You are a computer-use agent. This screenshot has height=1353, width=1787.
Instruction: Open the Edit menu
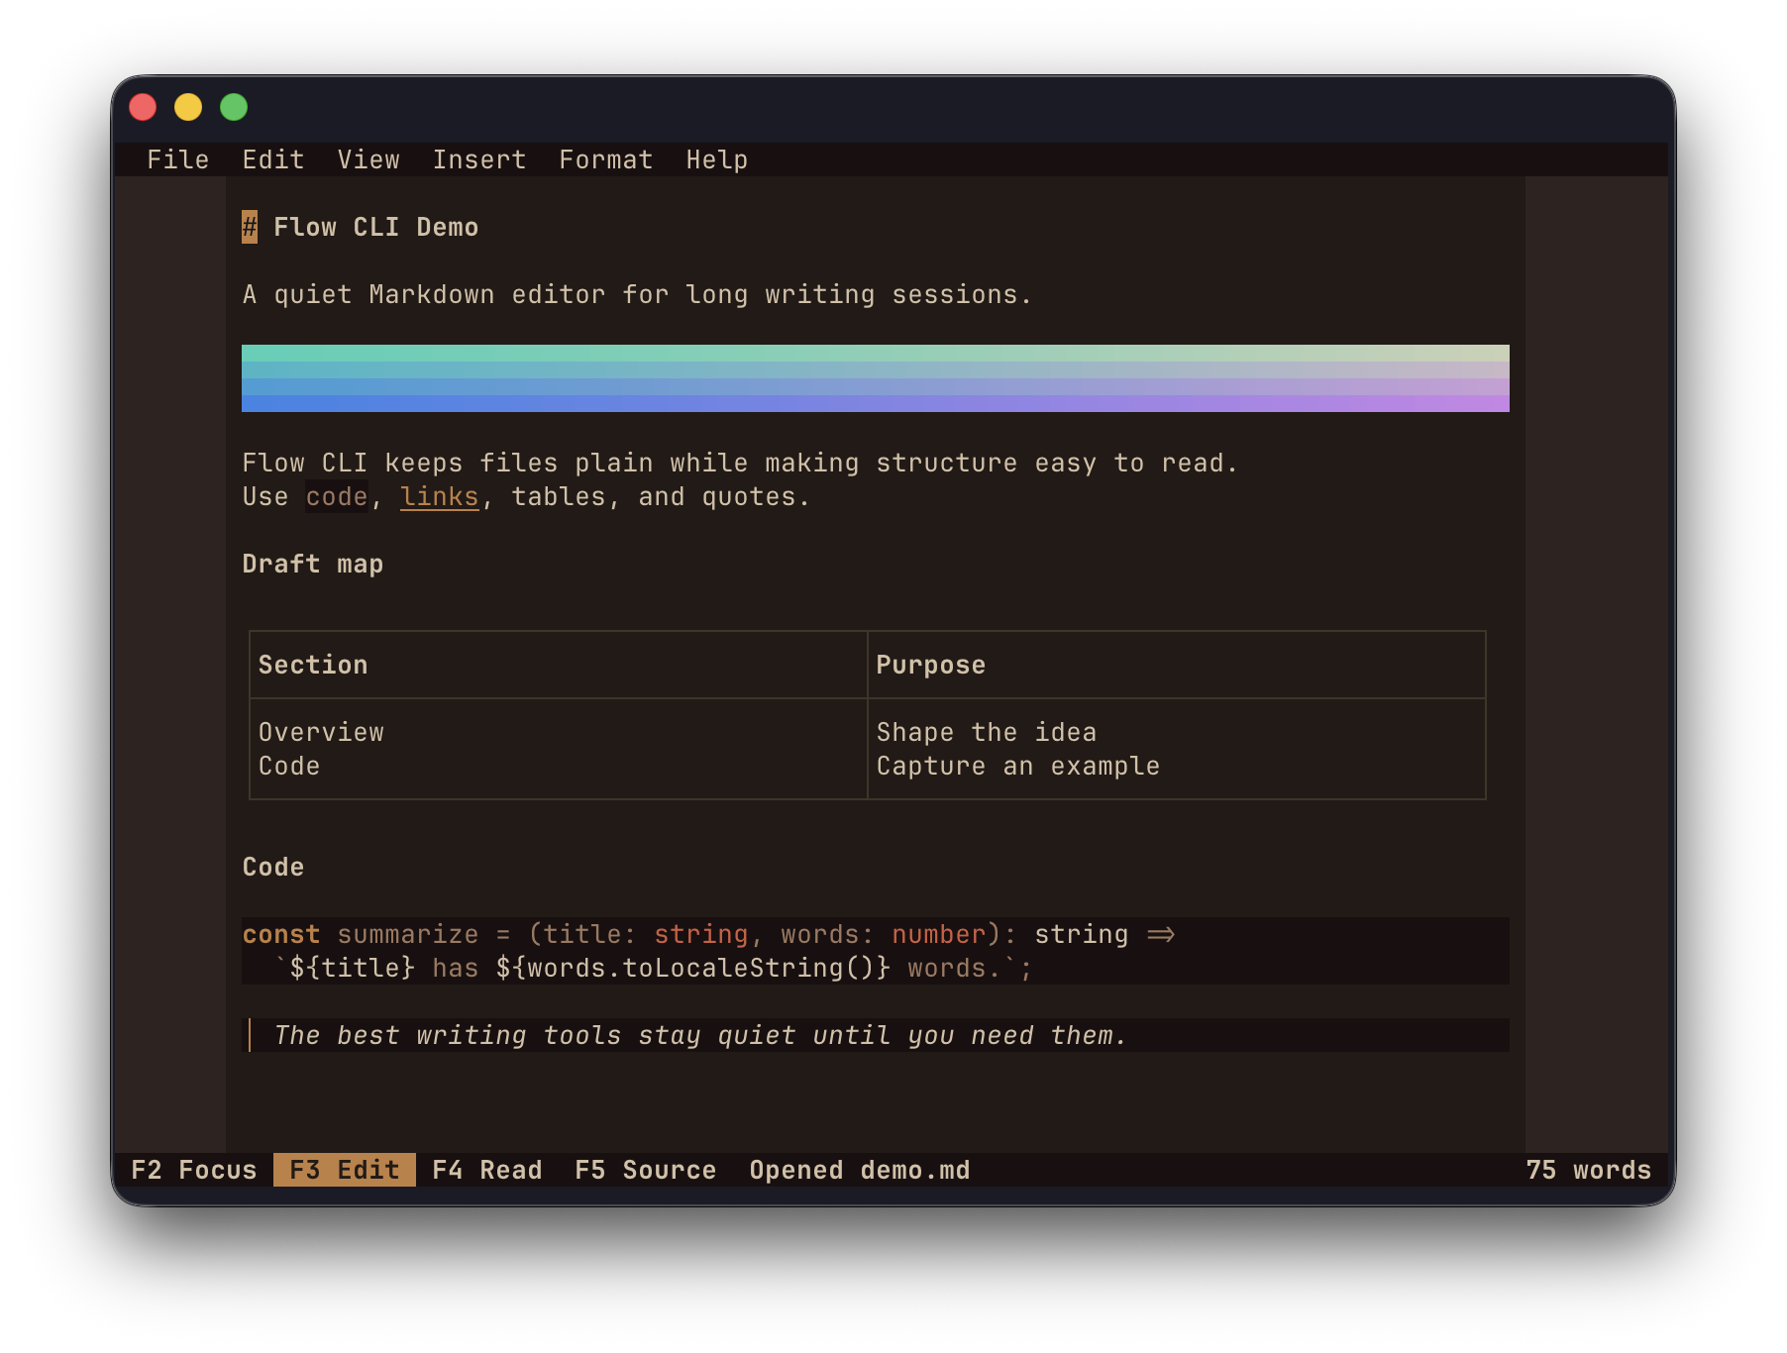(x=273, y=159)
